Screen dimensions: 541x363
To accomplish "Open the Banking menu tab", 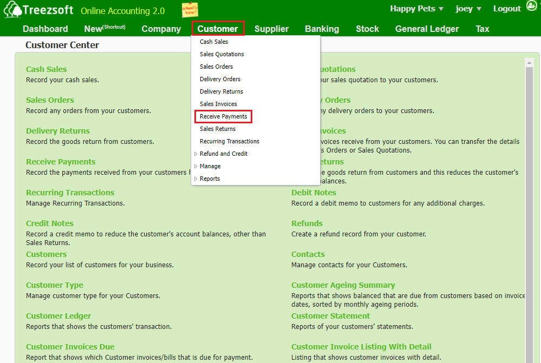I will point(322,29).
